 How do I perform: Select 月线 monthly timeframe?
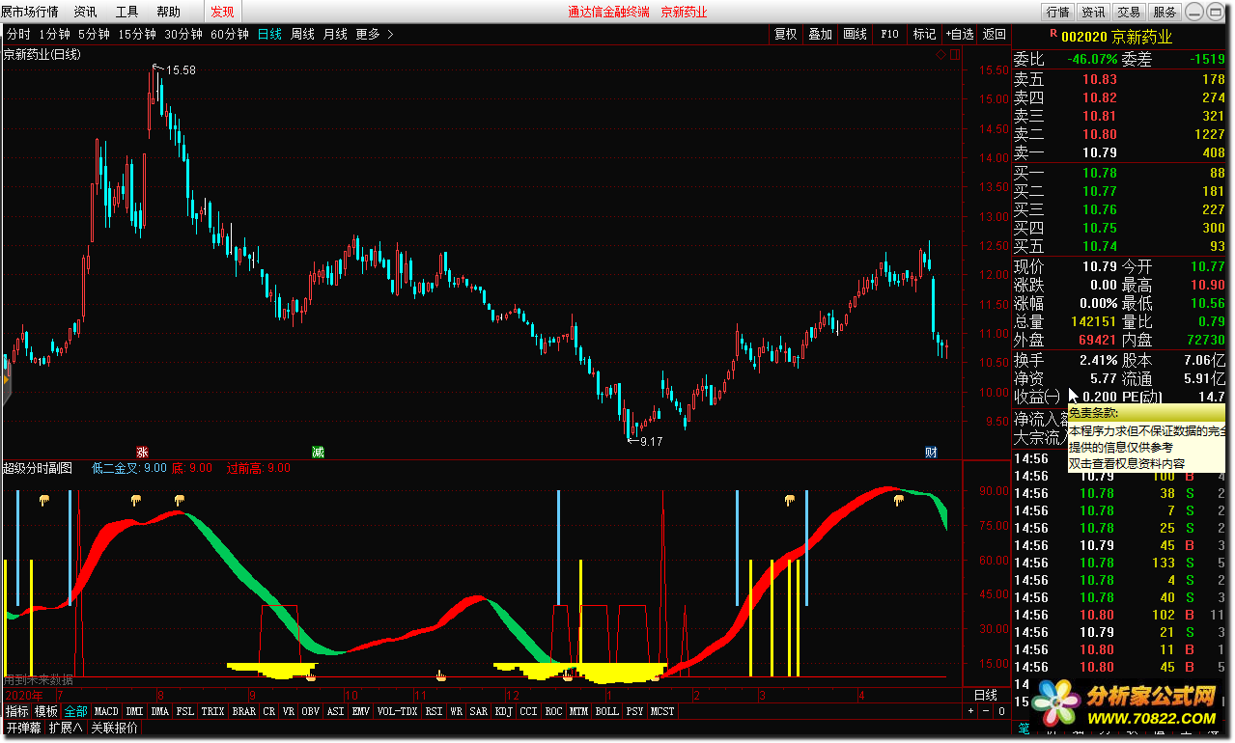335,34
